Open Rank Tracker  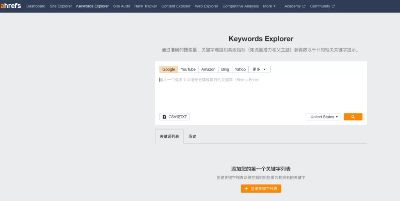pos(146,6)
